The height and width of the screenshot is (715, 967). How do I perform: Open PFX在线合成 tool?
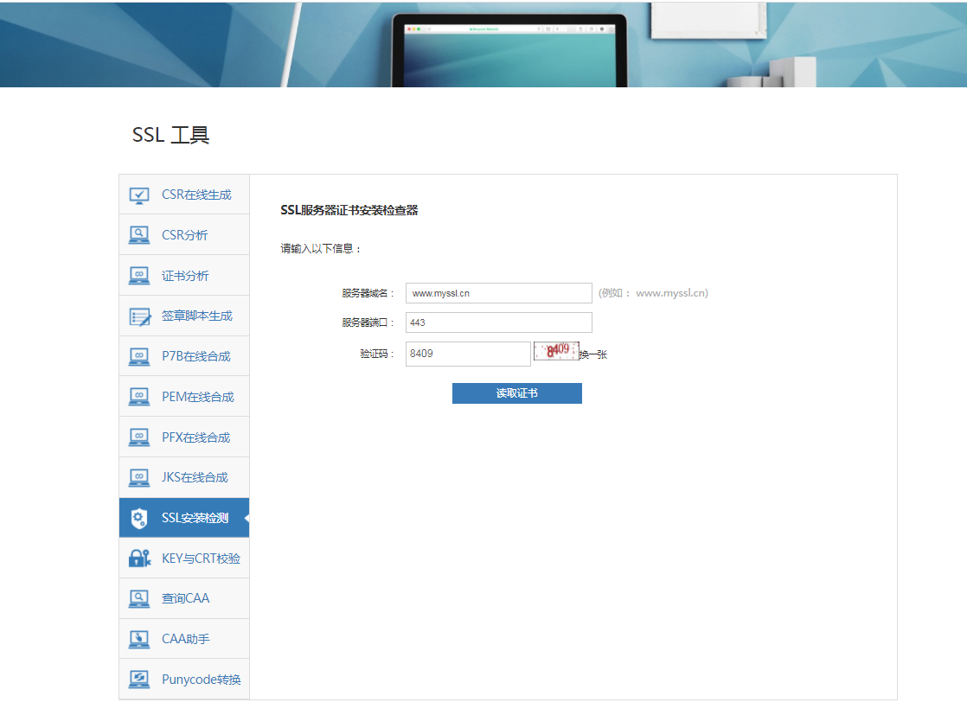pyautogui.click(x=184, y=437)
